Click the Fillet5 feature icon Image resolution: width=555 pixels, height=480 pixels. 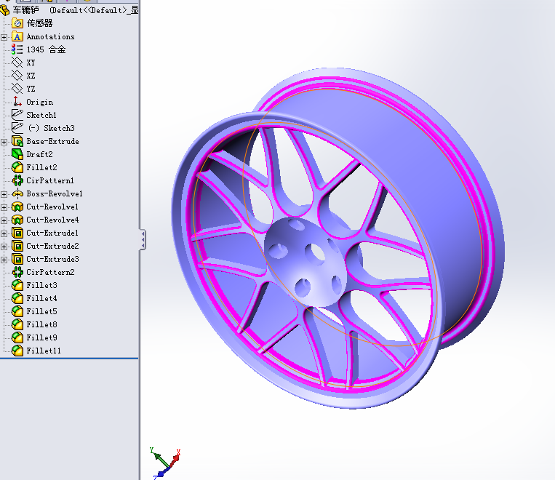[17, 311]
